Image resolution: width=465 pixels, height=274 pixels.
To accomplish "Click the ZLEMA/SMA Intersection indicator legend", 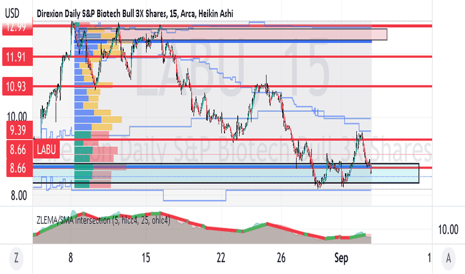I will (x=103, y=220).
